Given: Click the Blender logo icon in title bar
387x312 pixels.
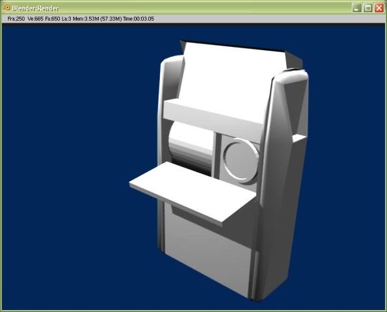Looking at the screenshot, I should click(7, 8).
